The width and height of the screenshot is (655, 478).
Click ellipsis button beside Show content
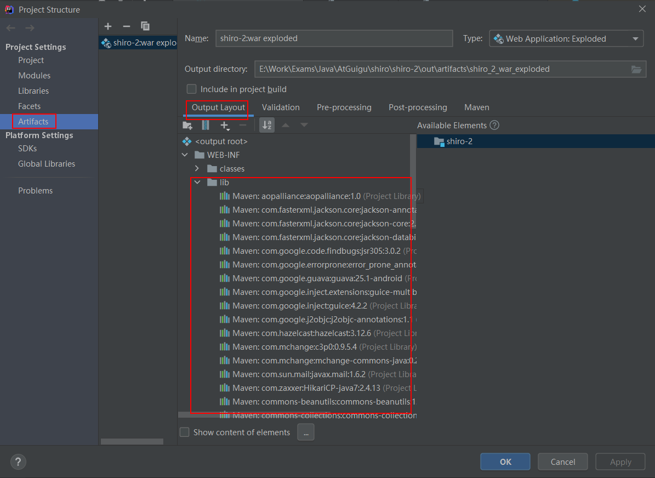click(x=306, y=432)
